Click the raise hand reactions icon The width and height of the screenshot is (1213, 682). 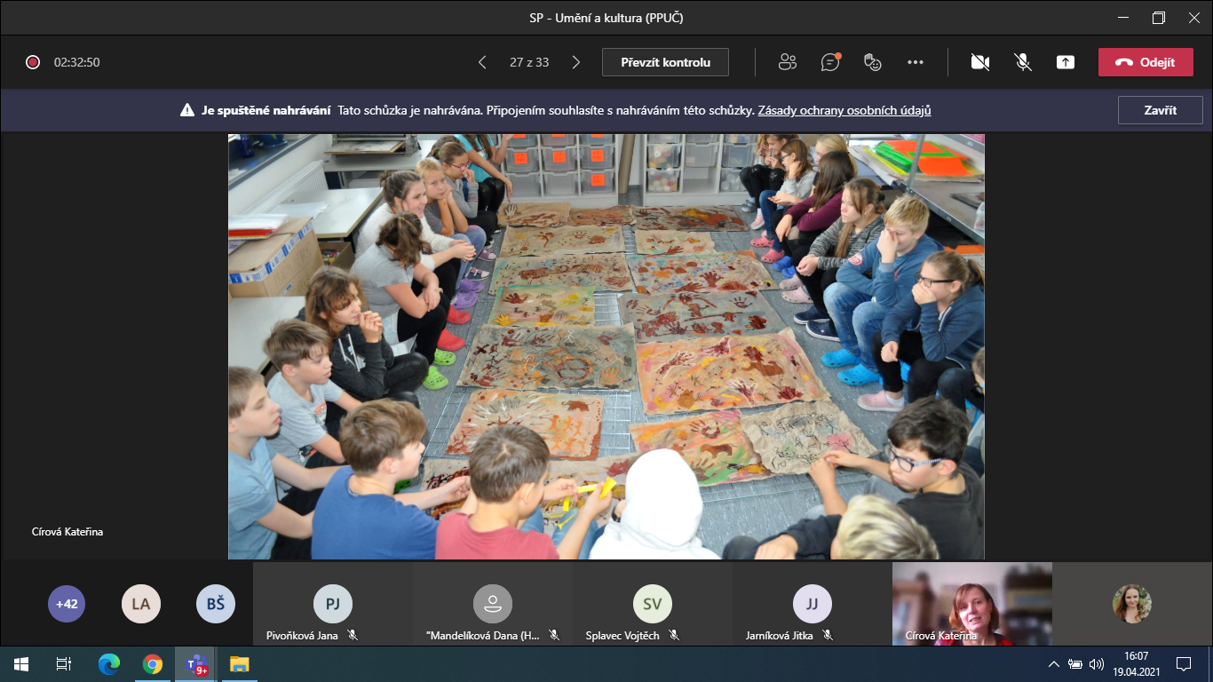873,62
